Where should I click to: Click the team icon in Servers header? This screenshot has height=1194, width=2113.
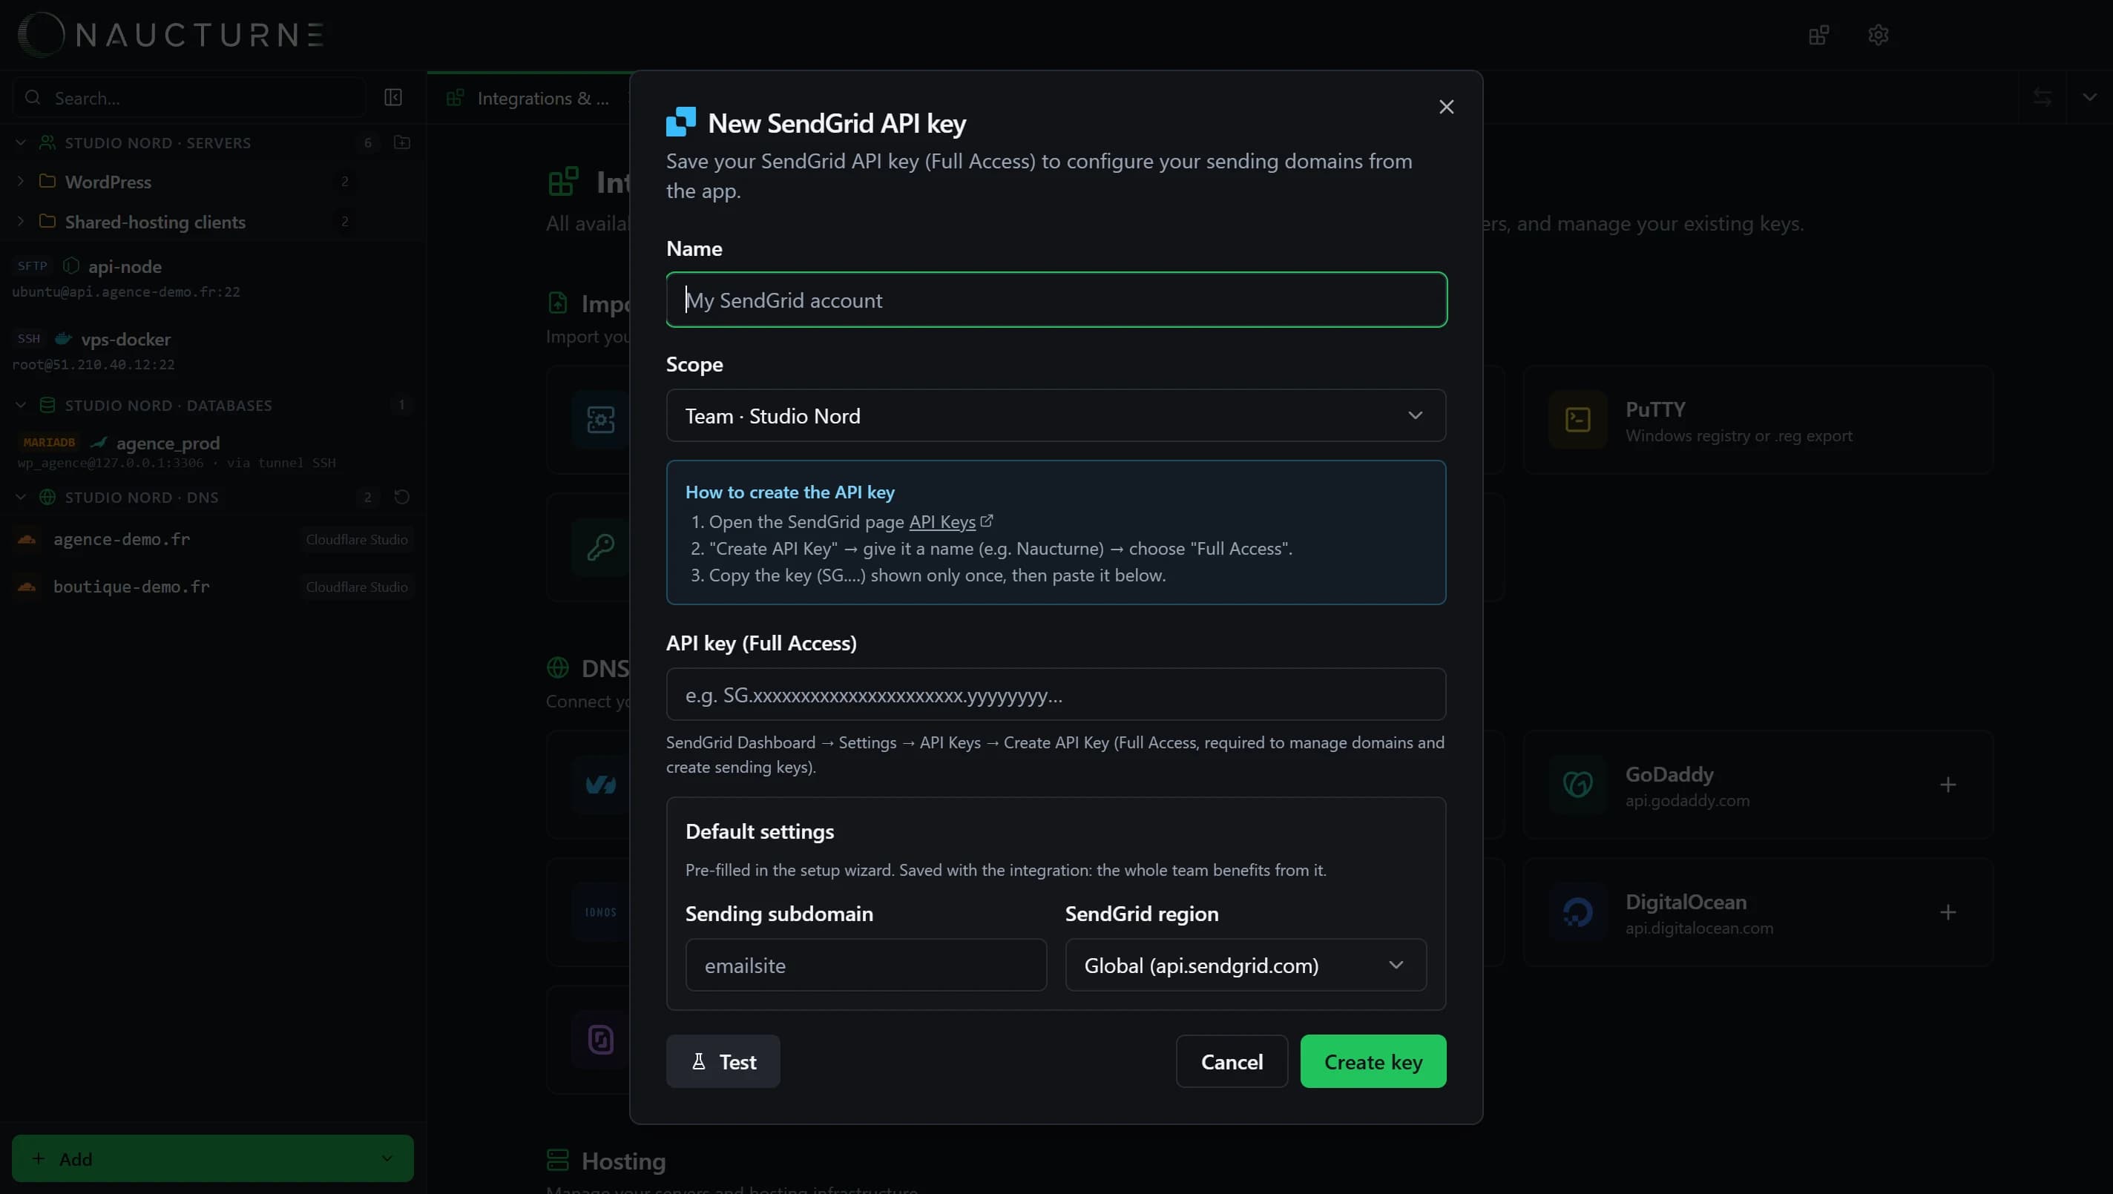[47, 142]
